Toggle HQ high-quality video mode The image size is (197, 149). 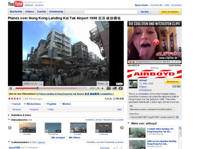pyautogui.click(x=109, y=88)
